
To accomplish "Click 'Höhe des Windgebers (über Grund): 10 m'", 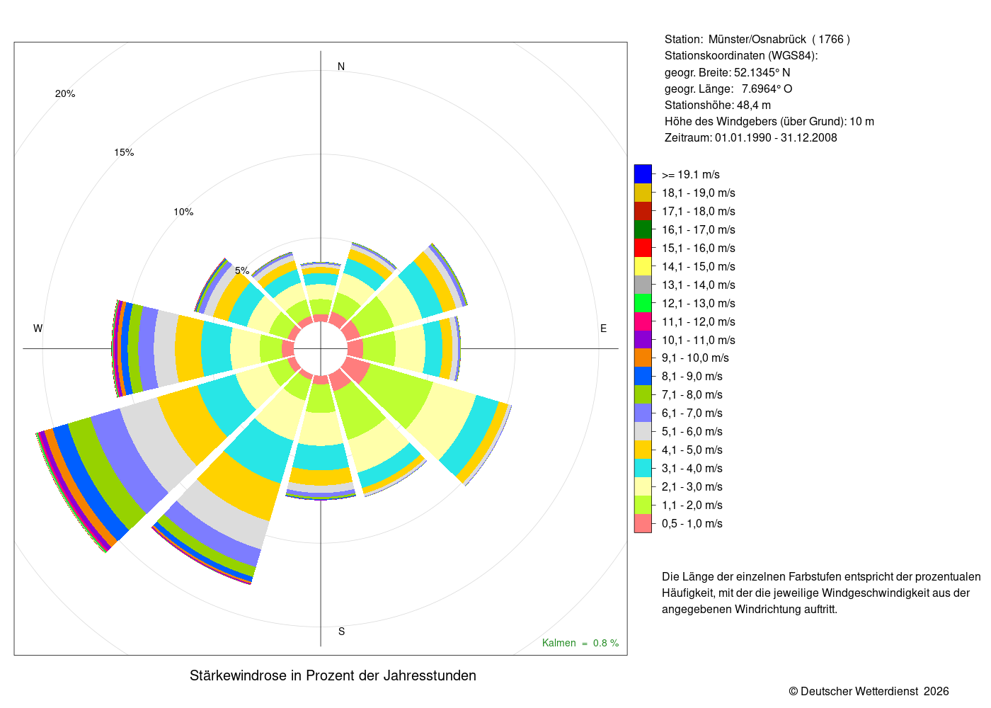I will [x=769, y=122].
